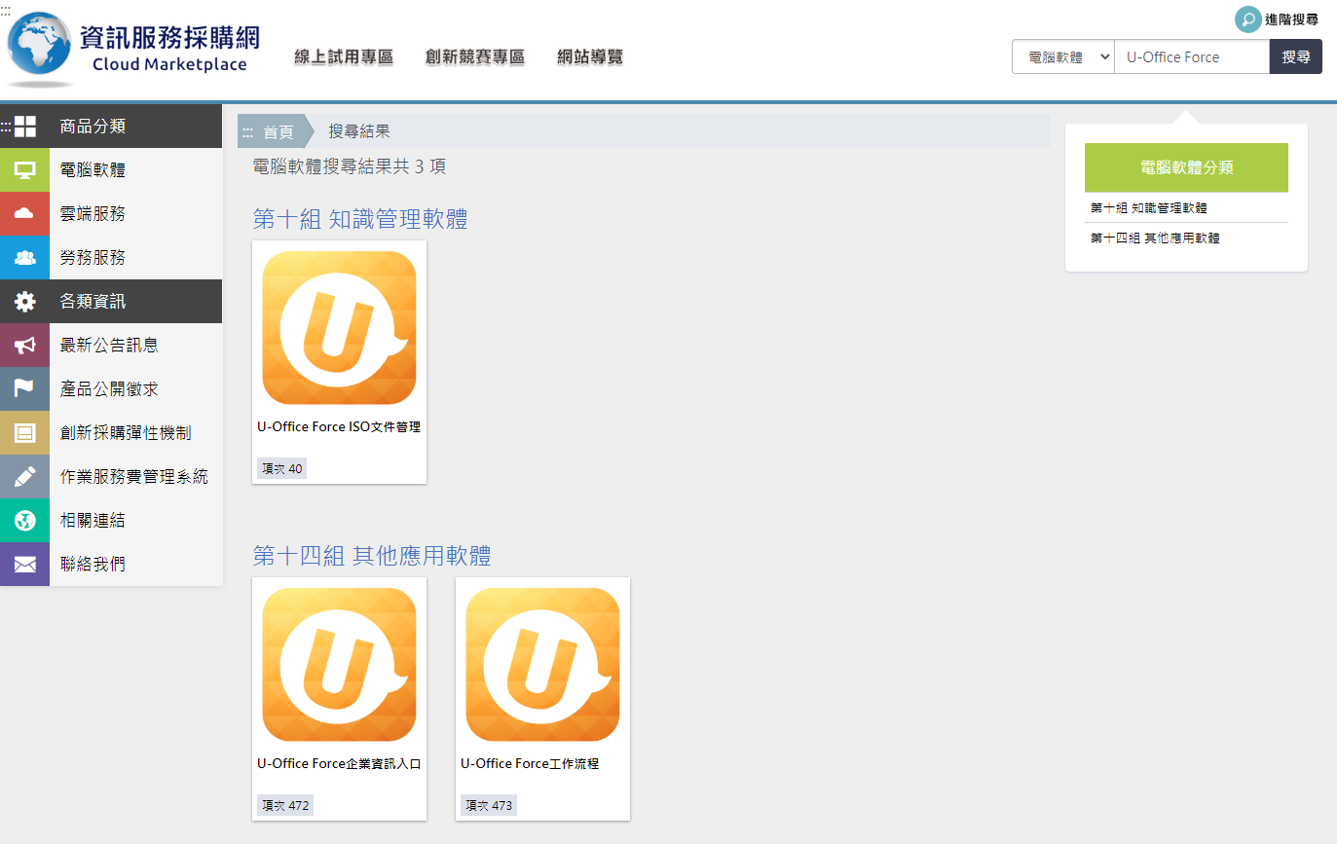
Task: Select 雲端服務 in the sidebar menu
Action: coord(93,214)
